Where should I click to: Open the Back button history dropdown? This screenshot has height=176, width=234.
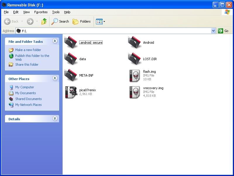tap(22, 21)
